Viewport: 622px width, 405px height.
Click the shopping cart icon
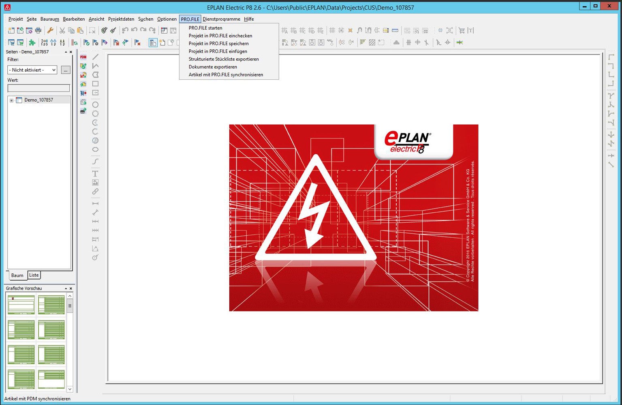[x=461, y=30]
